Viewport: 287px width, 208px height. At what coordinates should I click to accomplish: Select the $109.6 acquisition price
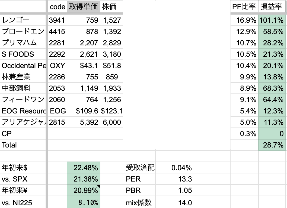coord(84,111)
